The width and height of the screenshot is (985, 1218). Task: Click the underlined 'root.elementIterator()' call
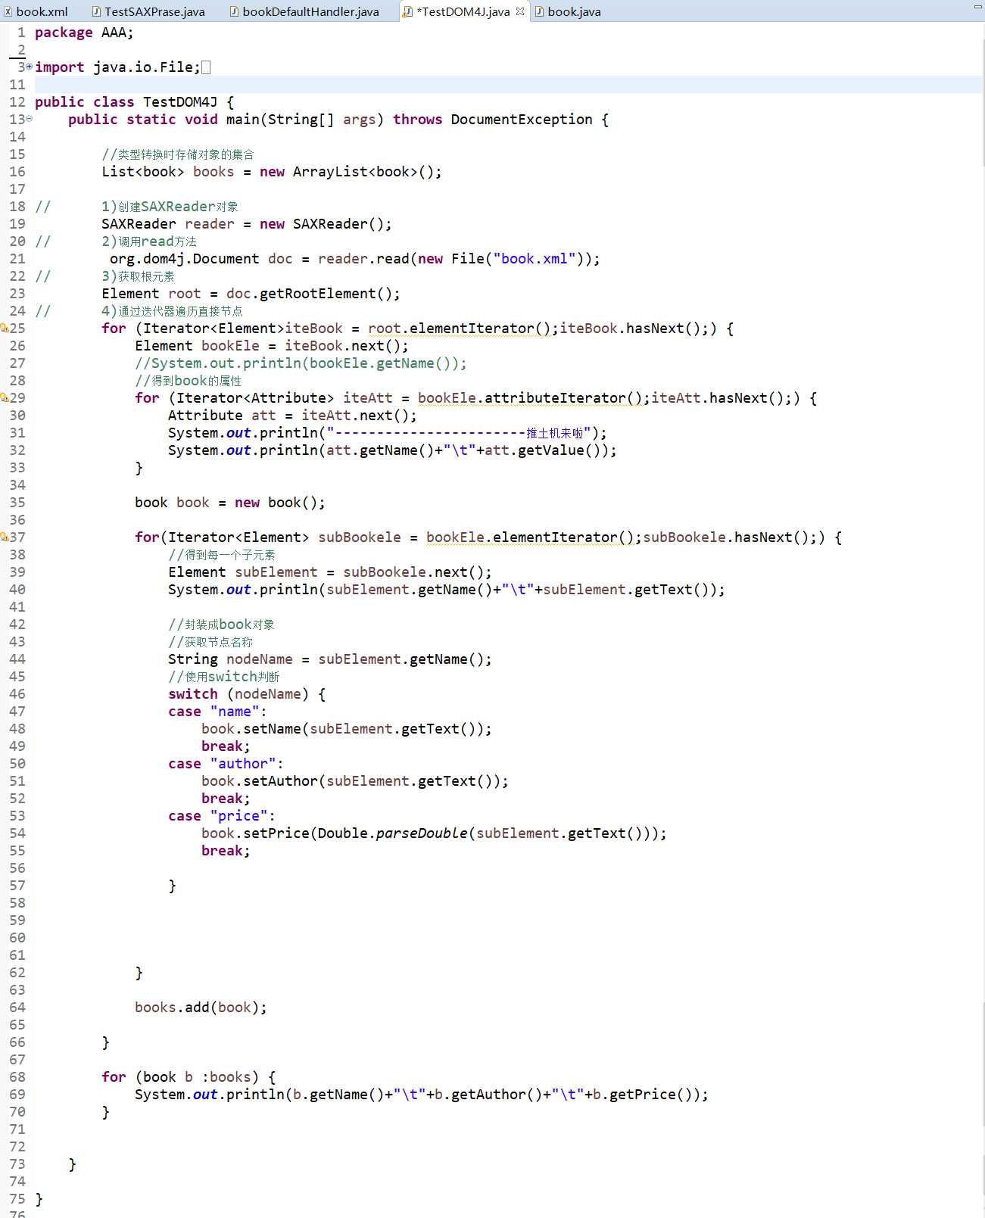pyautogui.click(x=459, y=329)
